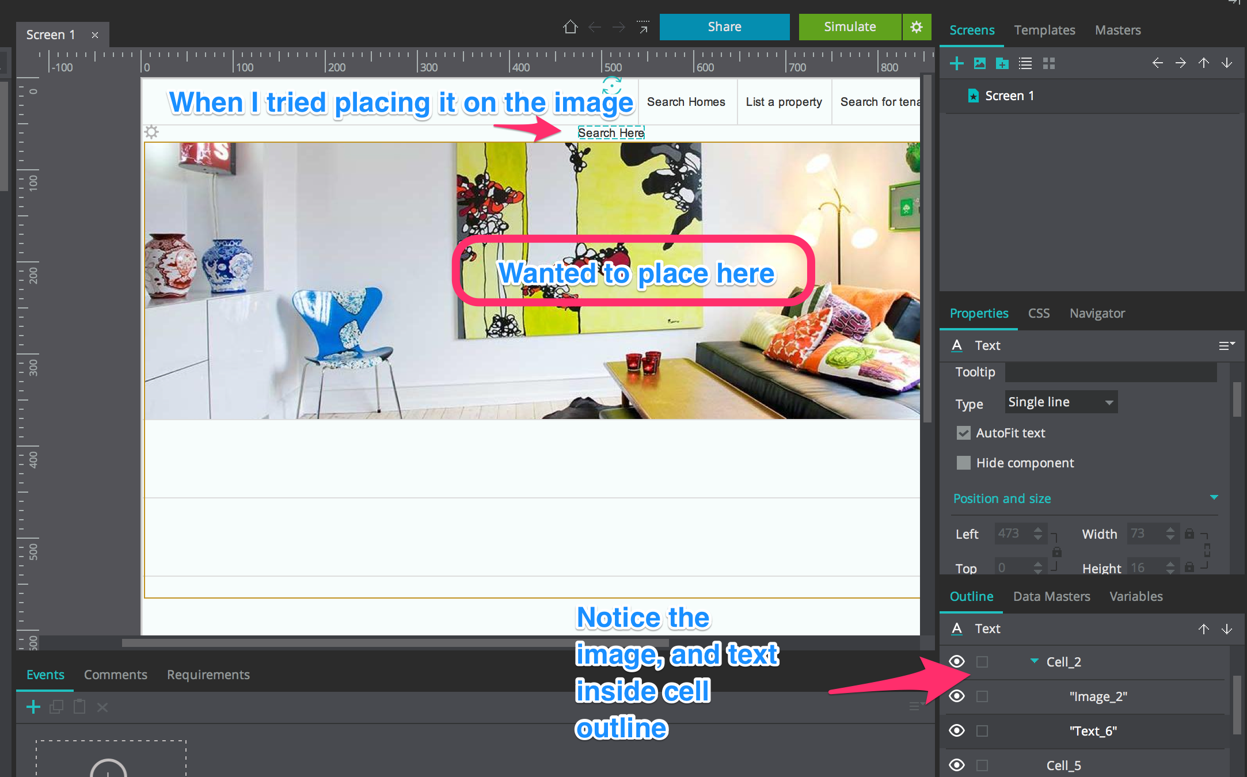The height and width of the screenshot is (777, 1247).
Task: Open the Comments tab
Action: tap(116, 675)
